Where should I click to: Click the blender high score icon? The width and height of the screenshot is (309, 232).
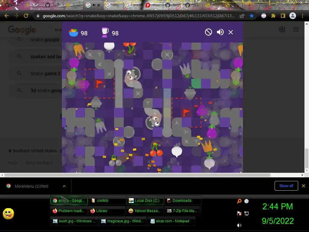[x=105, y=32]
